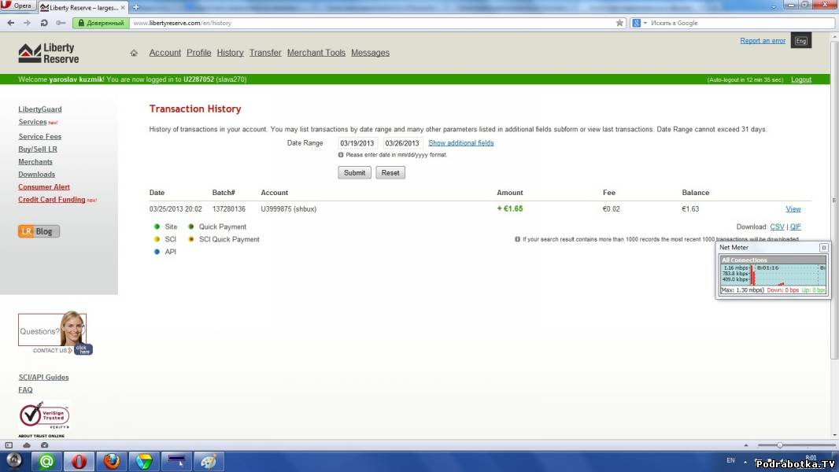Screen dimensions: 839x472
Task: Open a new browser tab with the plus icon
Action: pos(135,6)
